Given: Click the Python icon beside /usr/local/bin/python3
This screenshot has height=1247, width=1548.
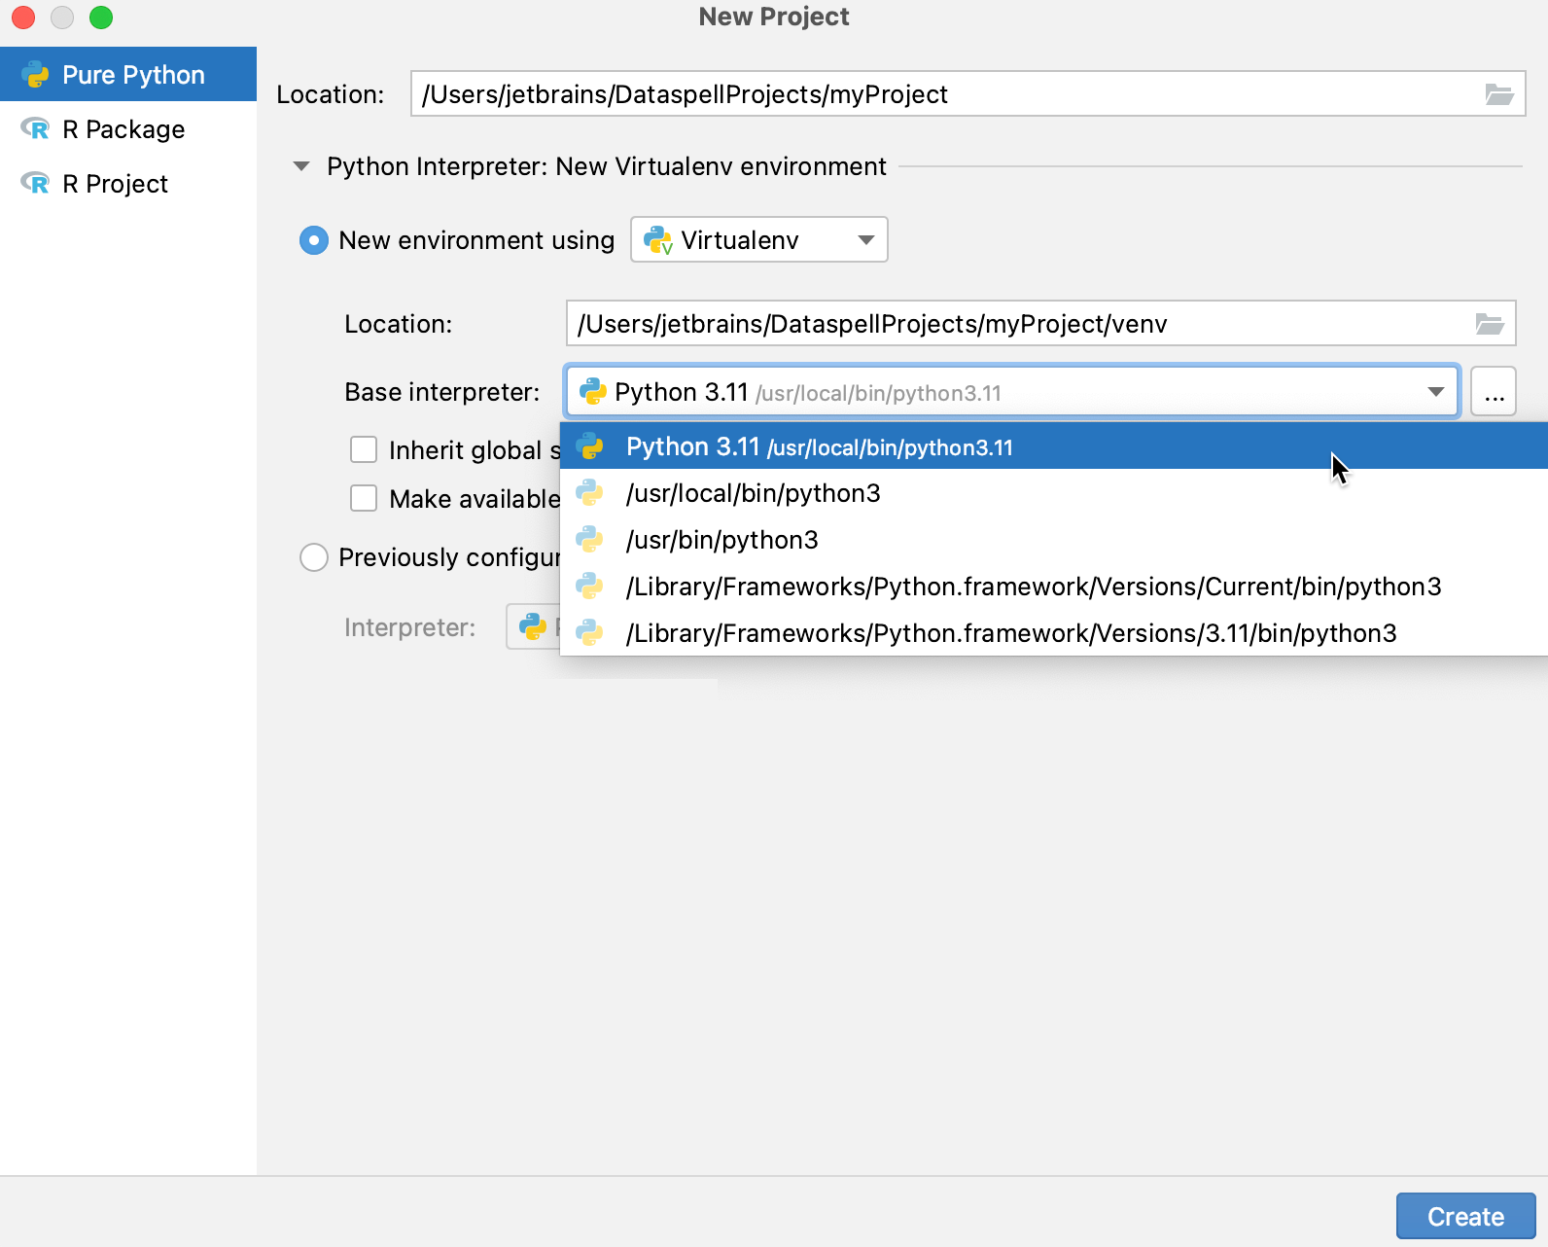Looking at the screenshot, I should (x=590, y=493).
